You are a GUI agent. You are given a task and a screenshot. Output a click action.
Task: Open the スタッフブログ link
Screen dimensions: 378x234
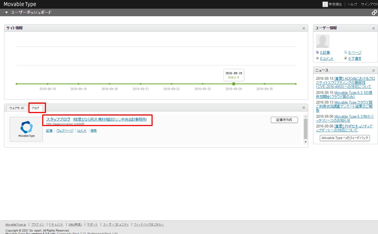click(58, 119)
